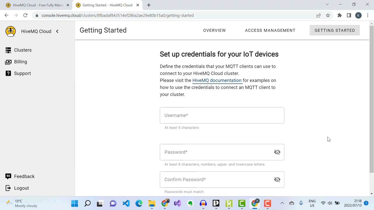Launch Visual Studio Code from the taskbar
Viewport: 374px width, 210px height.
click(126, 203)
